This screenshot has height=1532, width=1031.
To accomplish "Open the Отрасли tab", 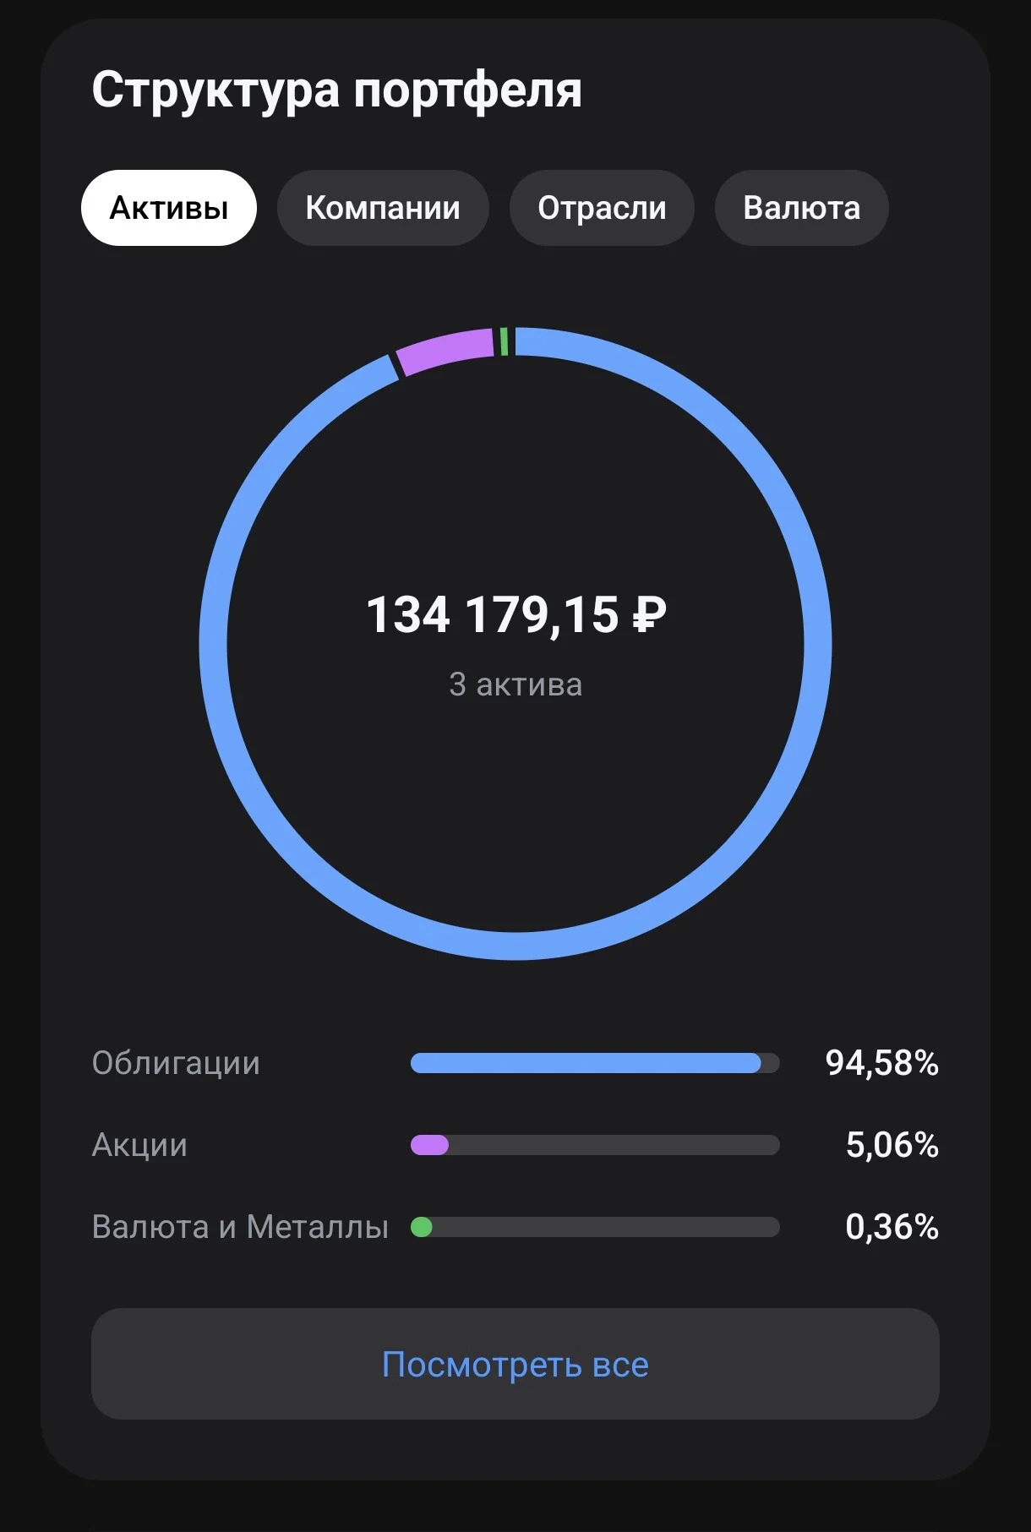I will coord(602,208).
